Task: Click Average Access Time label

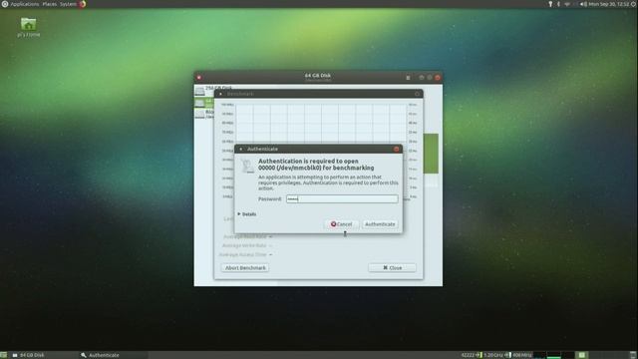Action: (x=243, y=254)
